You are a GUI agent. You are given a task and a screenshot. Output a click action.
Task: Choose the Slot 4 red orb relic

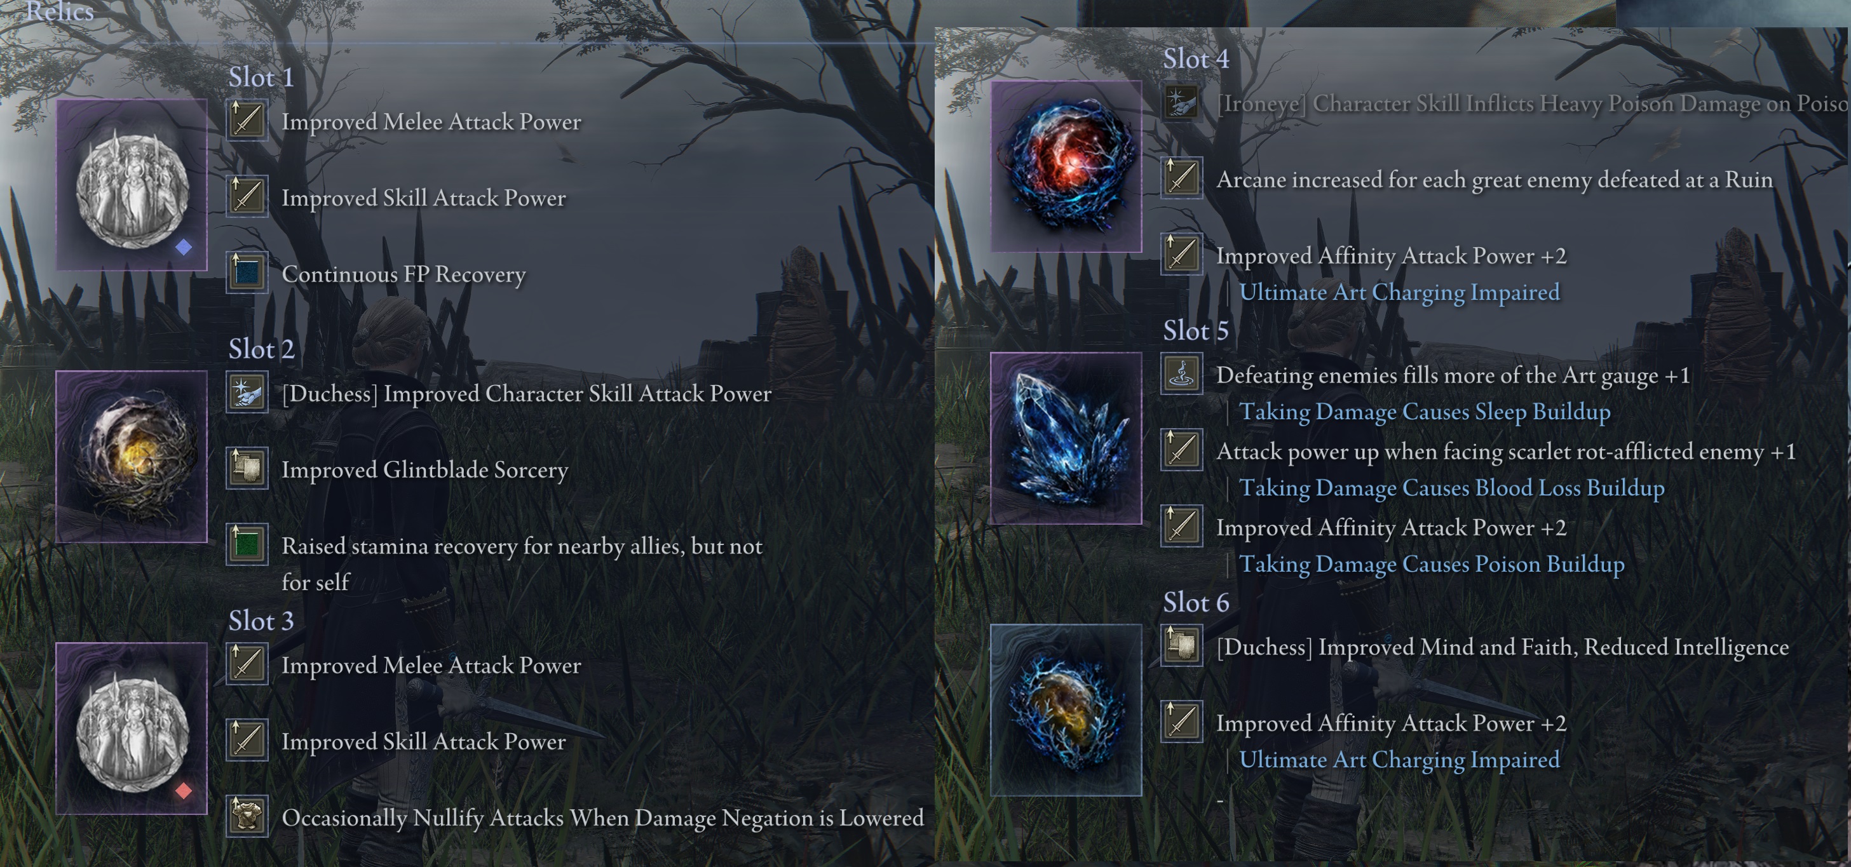1066,166
